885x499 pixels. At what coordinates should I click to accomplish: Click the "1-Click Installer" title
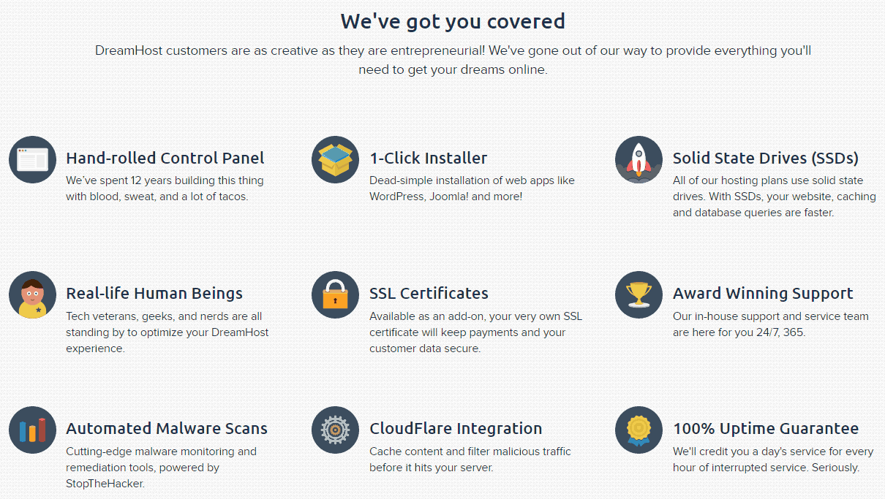(428, 158)
